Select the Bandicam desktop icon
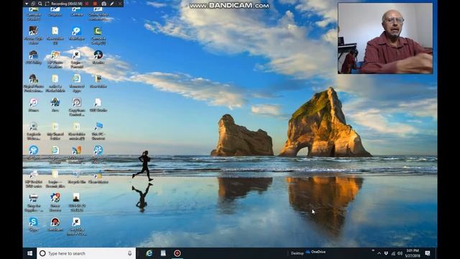The image size is (460, 259). coord(55,224)
